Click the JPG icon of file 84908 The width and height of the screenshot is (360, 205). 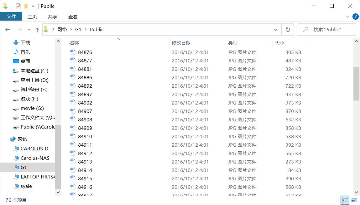point(73,119)
